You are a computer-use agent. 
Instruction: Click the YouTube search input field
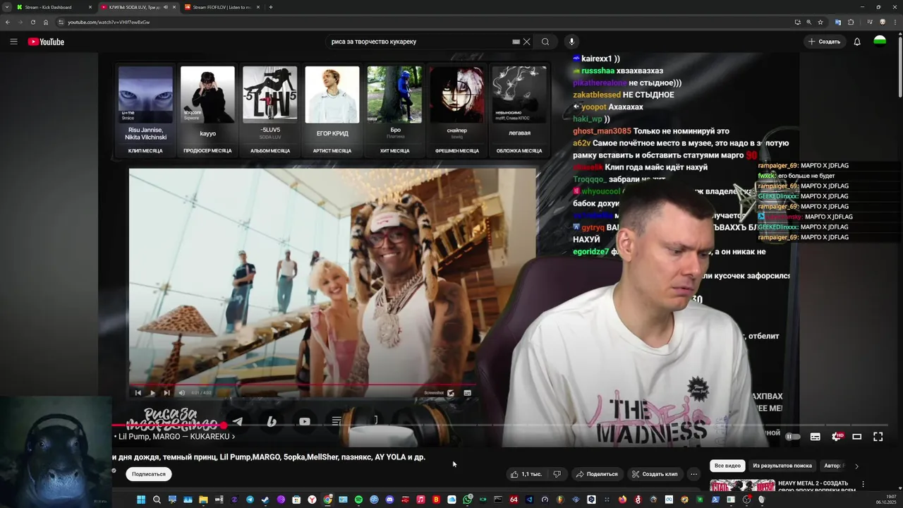[x=420, y=42]
